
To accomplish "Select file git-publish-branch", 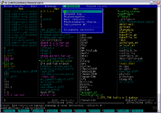I will click(x=54, y=64).
